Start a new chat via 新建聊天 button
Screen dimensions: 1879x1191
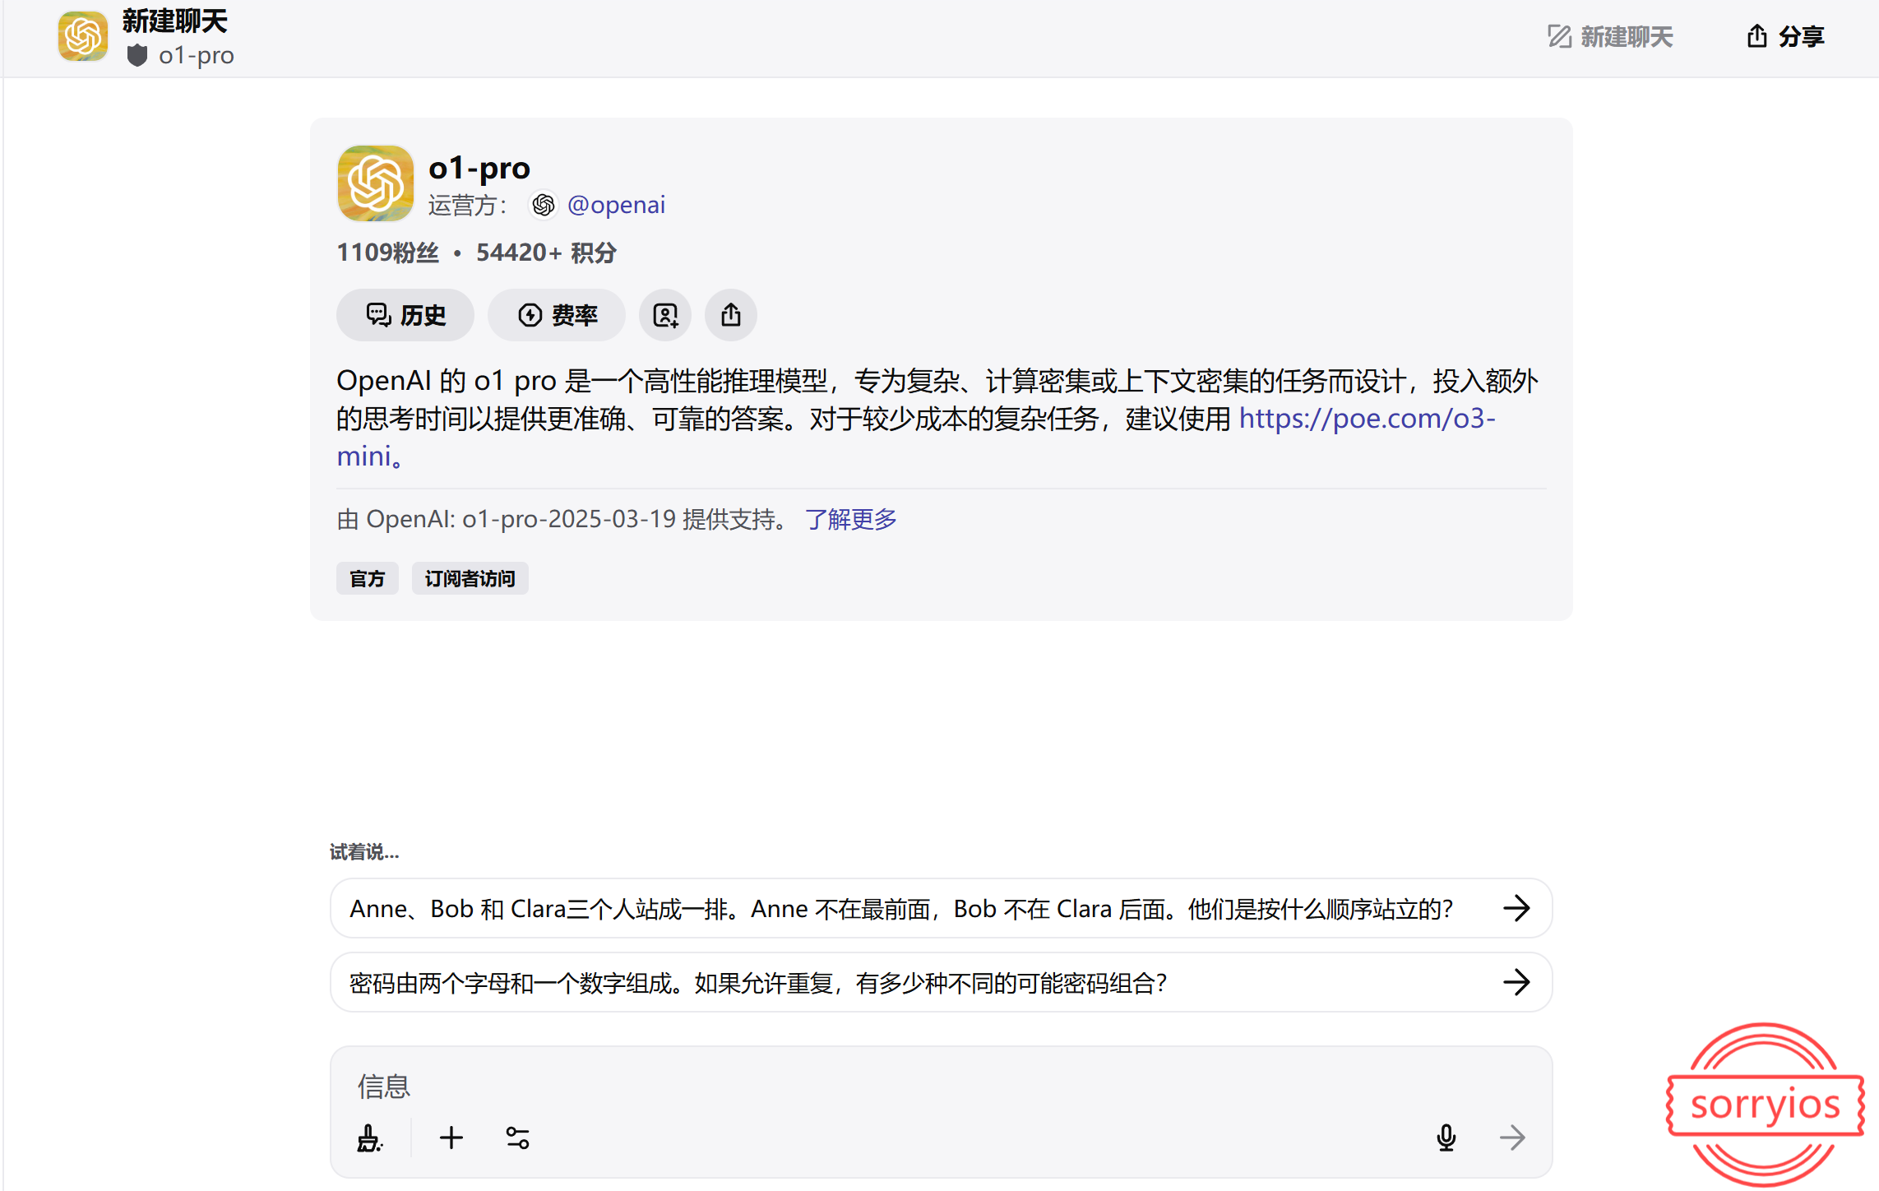pos(1610,37)
